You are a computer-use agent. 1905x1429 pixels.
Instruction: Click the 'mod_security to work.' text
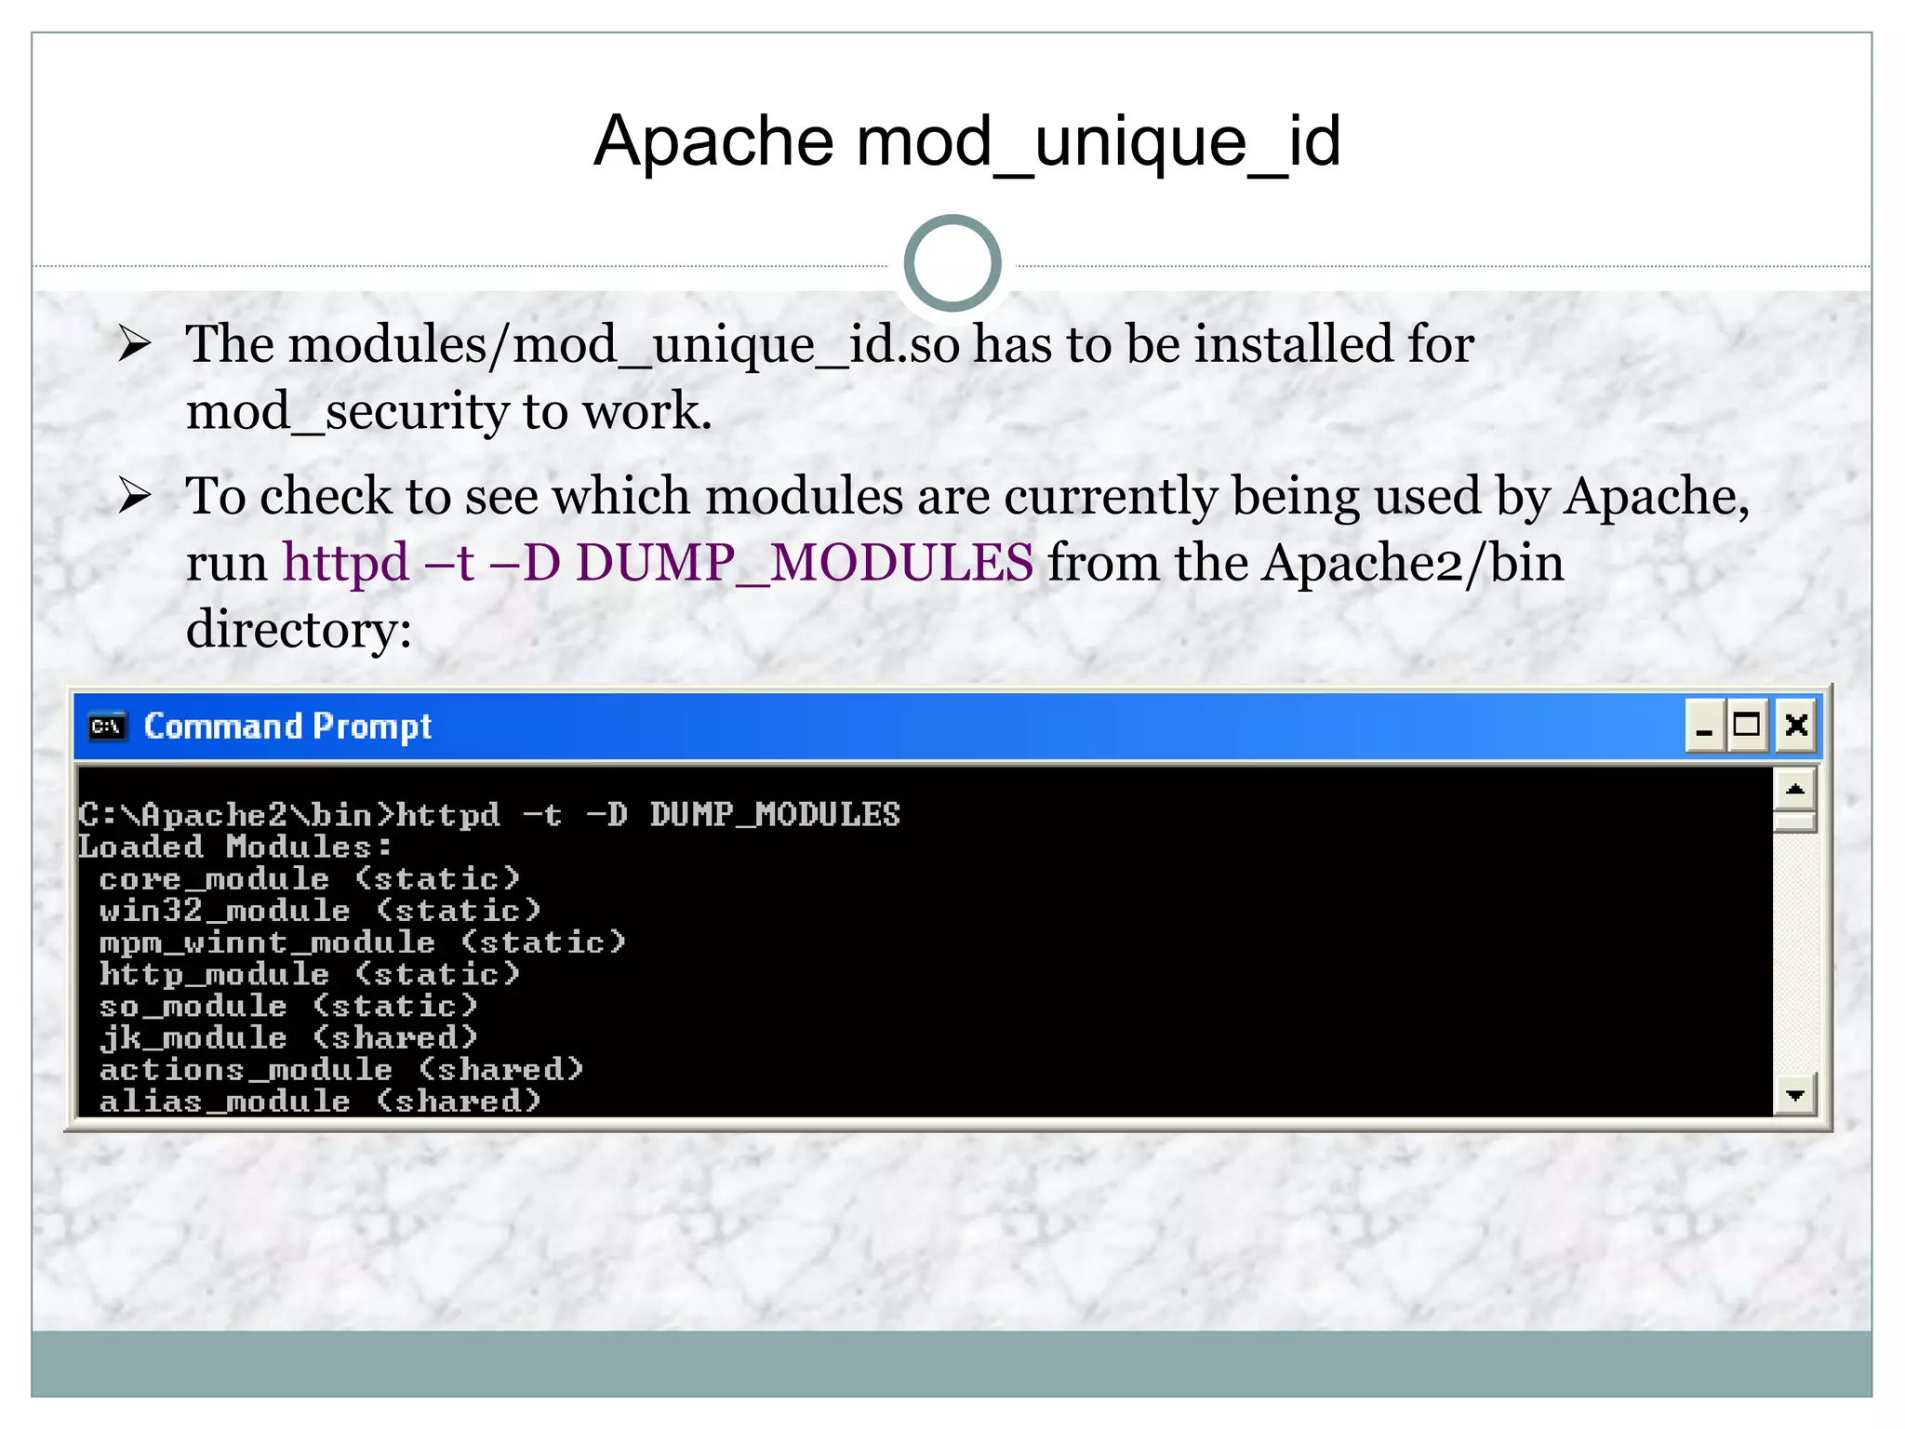click(449, 411)
